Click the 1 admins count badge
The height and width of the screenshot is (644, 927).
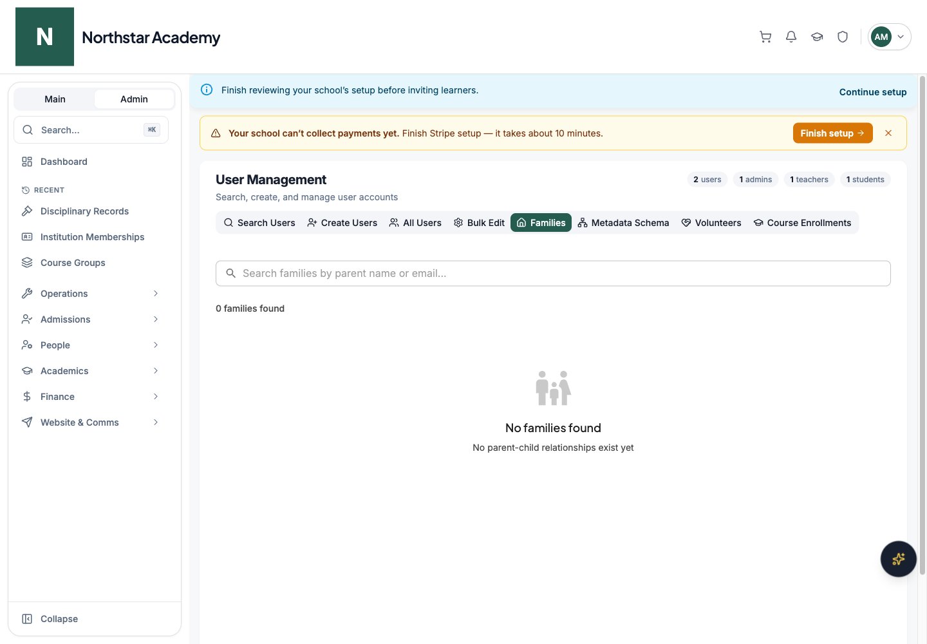click(756, 180)
